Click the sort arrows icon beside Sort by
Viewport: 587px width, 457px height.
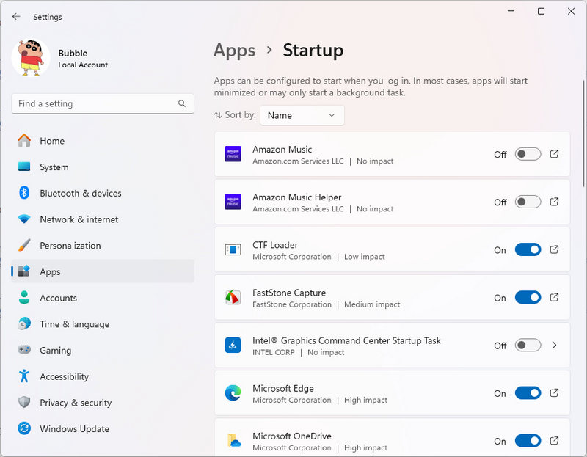[217, 115]
